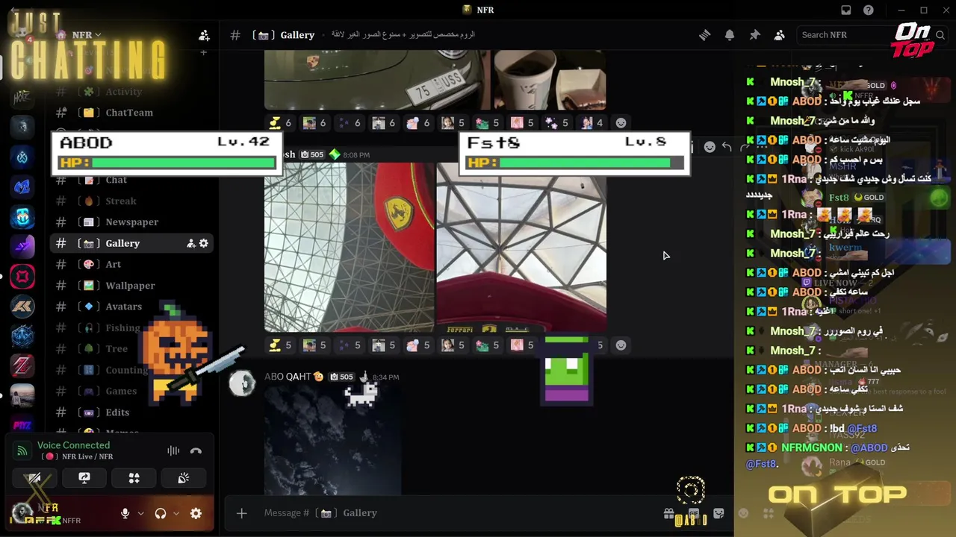Screen dimensions: 956x537
Task: Open the ABO QAHT username profile
Action: click(x=288, y=377)
